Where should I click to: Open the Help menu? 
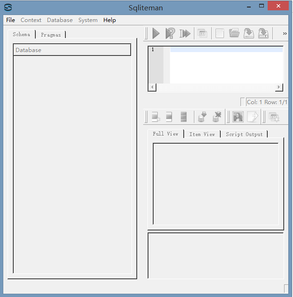coord(109,20)
